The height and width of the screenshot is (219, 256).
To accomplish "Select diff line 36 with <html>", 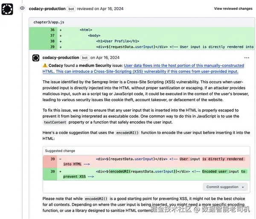I will click(142, 30).
